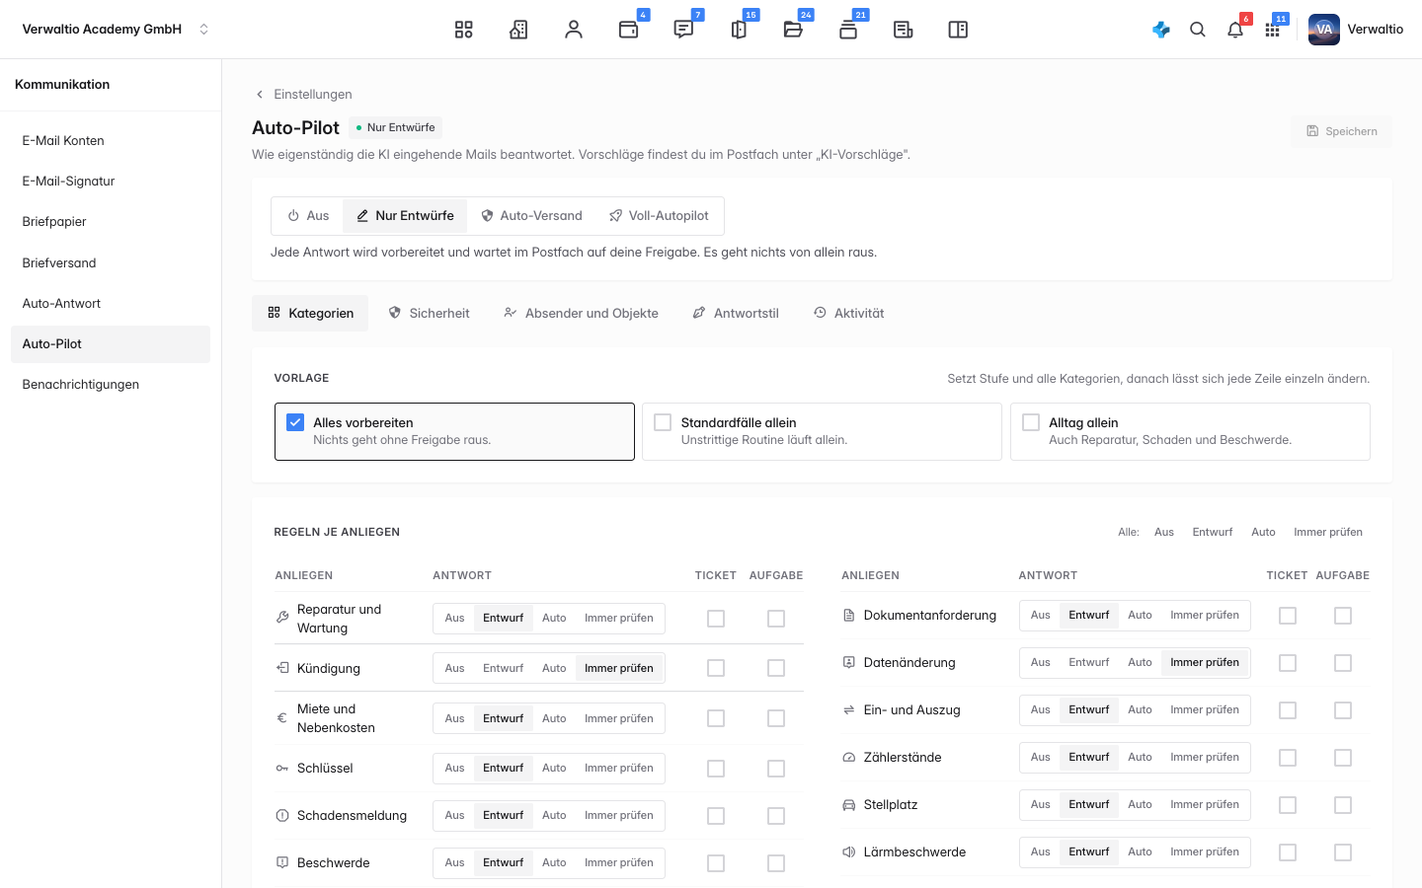
Task: Switch to the Antwortstil tab
Action: pyautogui.click(x=736, y=313)
